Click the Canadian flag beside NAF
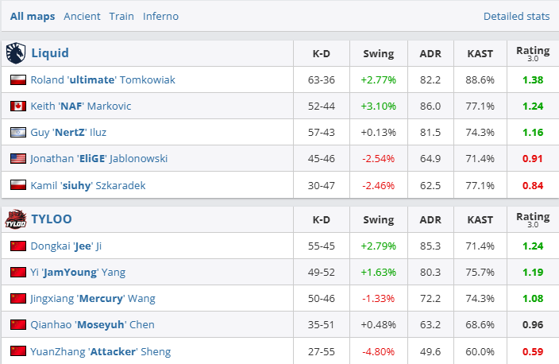 tap(17, 106)
